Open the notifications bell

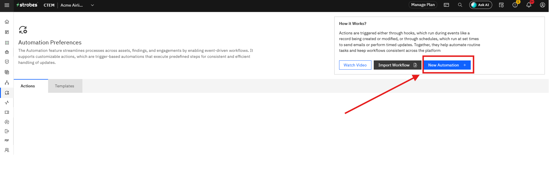pyautogui.click(x=529, y=5)
